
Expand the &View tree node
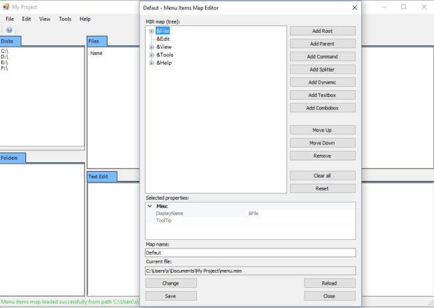click(152, 47)
